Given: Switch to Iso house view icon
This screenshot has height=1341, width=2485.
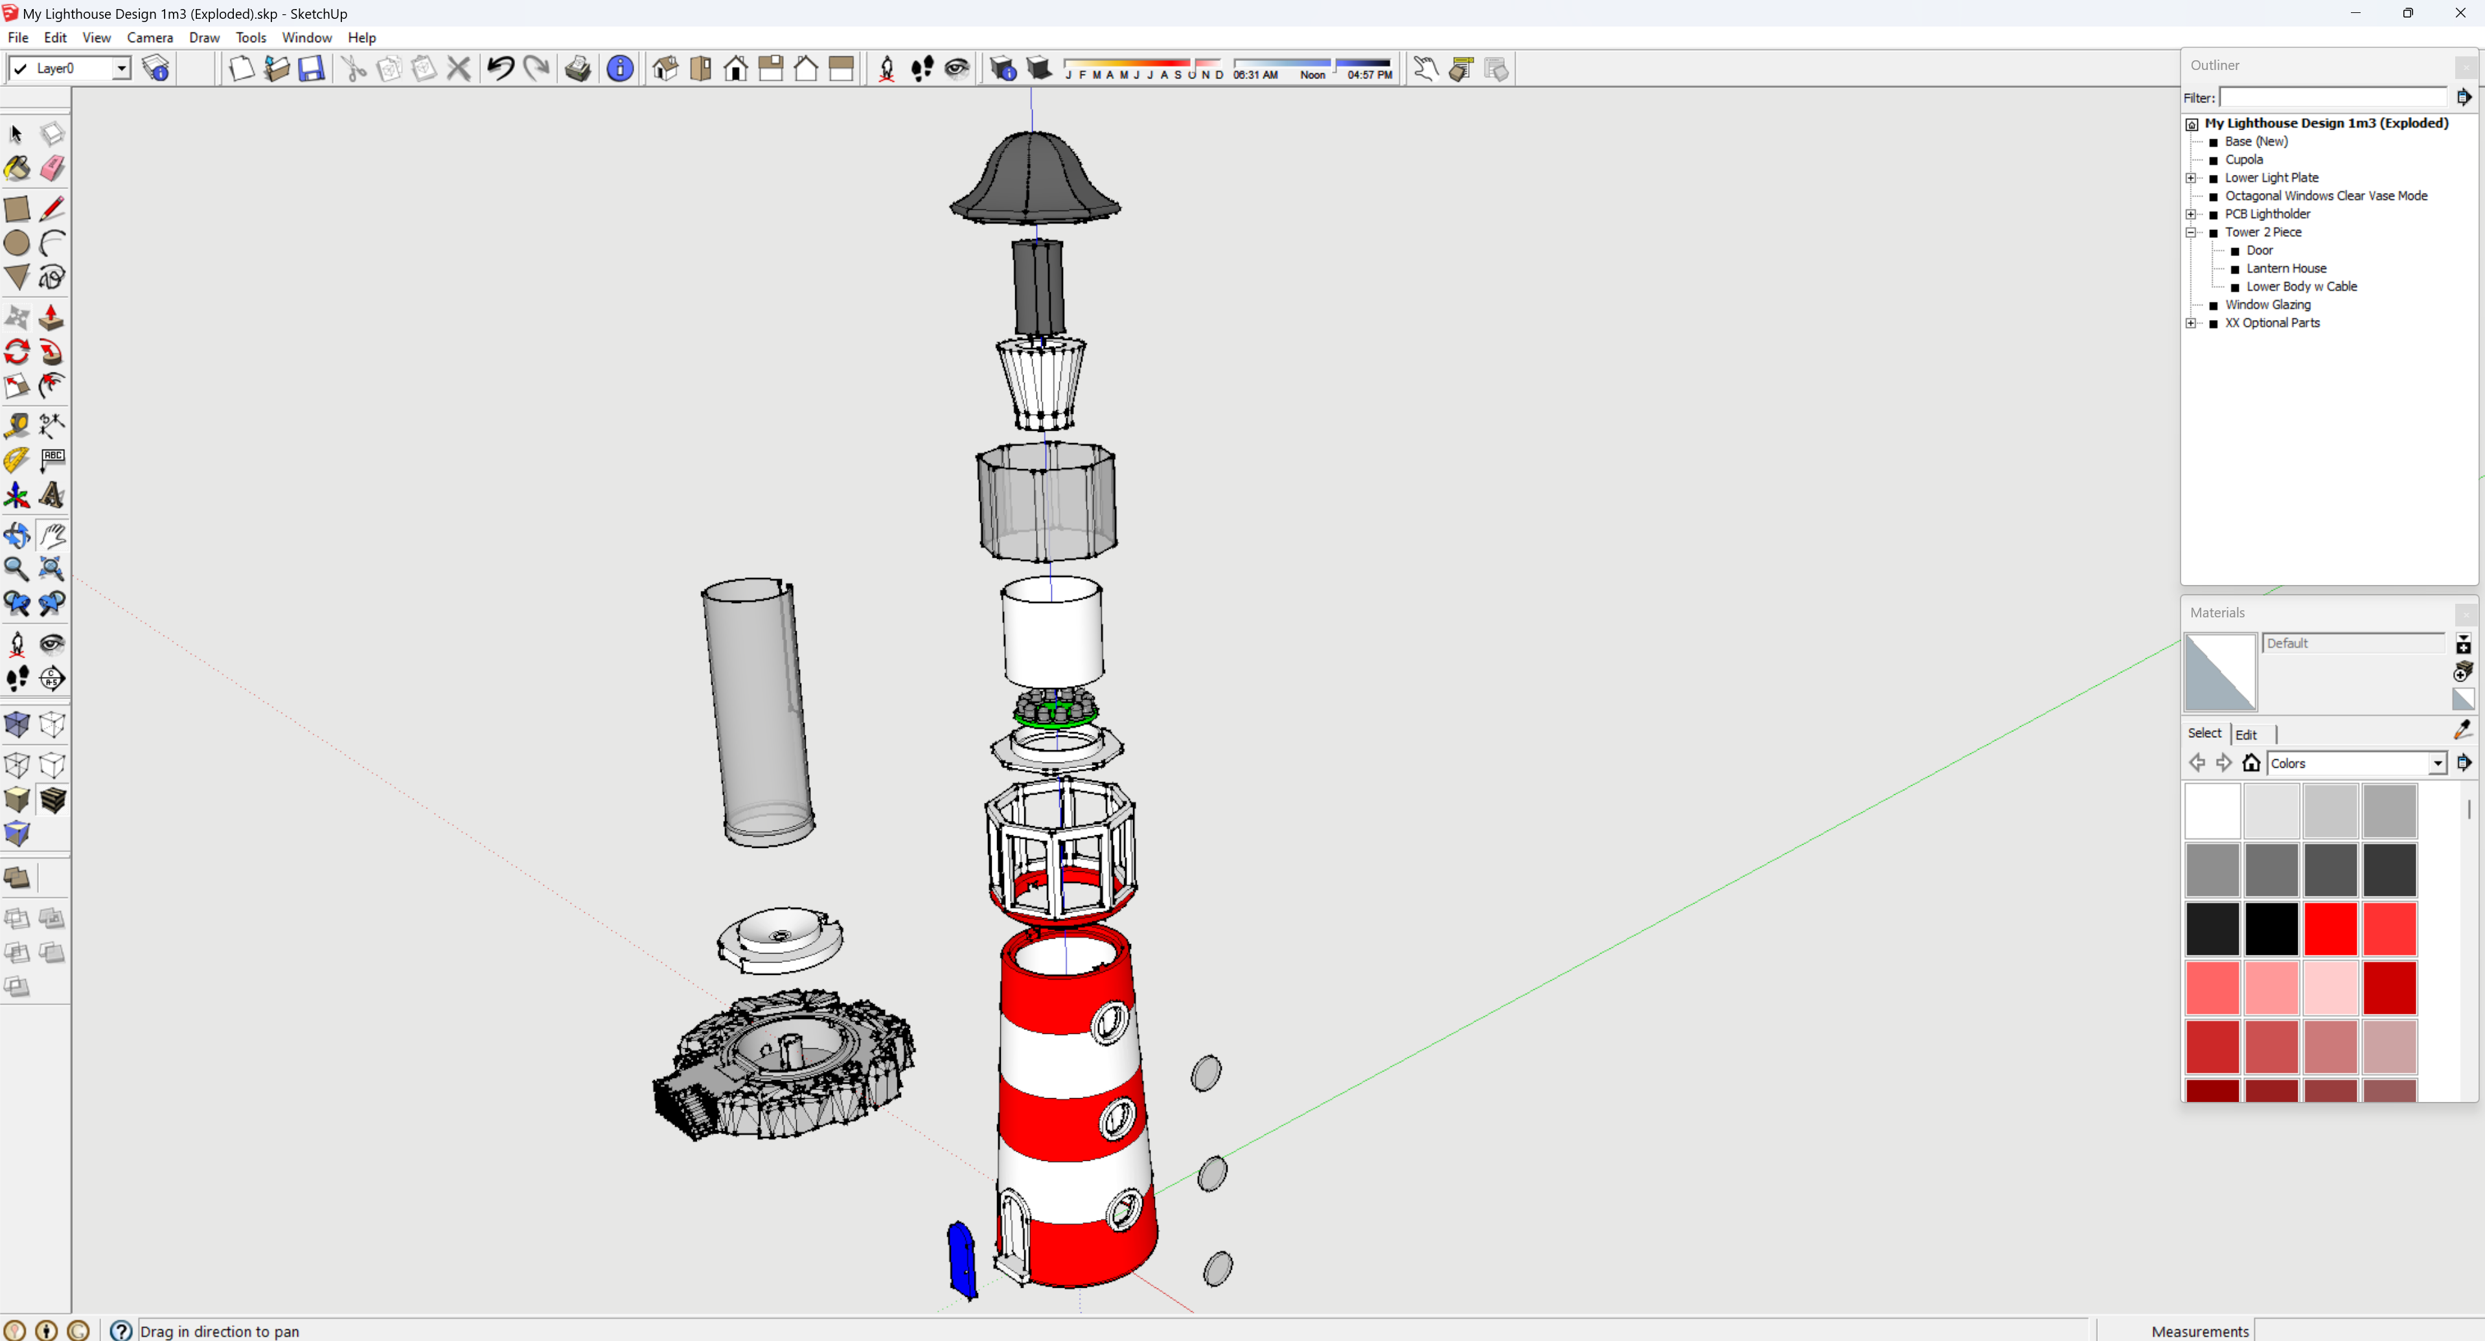Looking at the screenshot, I should 666,69.
